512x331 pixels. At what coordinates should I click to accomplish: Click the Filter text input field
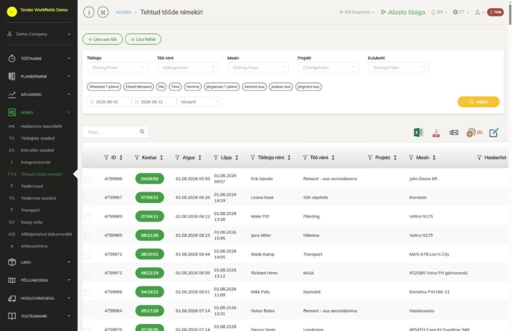coord(111,132)
